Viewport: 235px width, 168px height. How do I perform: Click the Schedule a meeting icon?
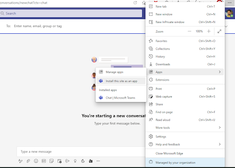[59, 161]
